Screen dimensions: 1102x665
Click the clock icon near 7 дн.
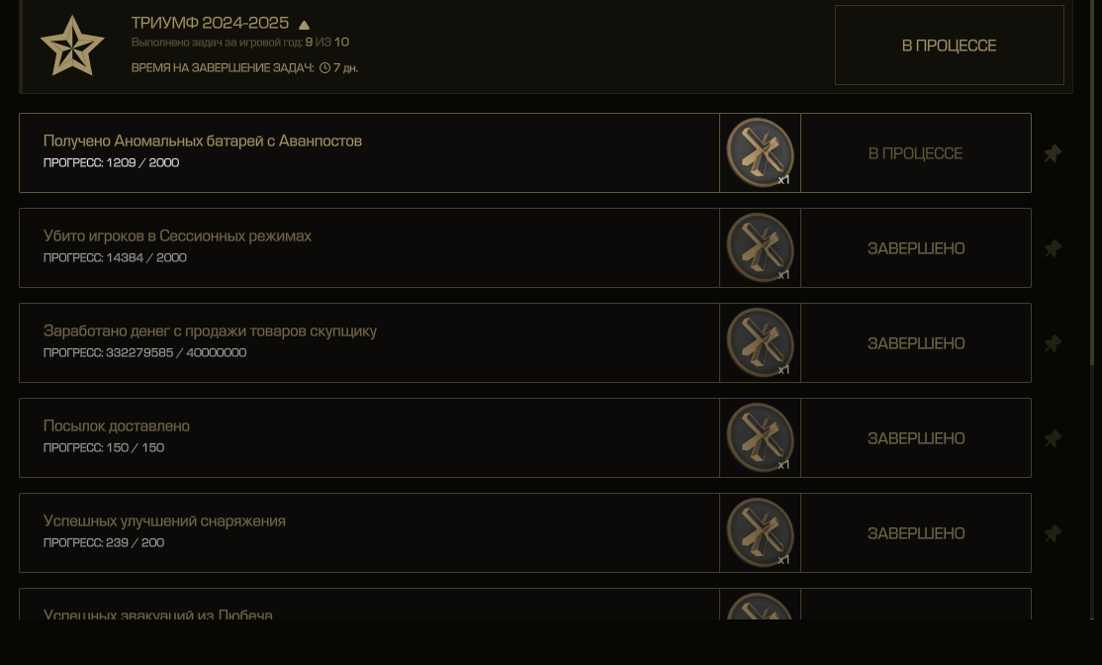tap(324, 68)
